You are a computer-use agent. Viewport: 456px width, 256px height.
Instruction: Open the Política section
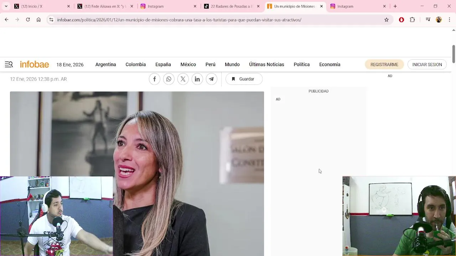(x=302, y=64)
